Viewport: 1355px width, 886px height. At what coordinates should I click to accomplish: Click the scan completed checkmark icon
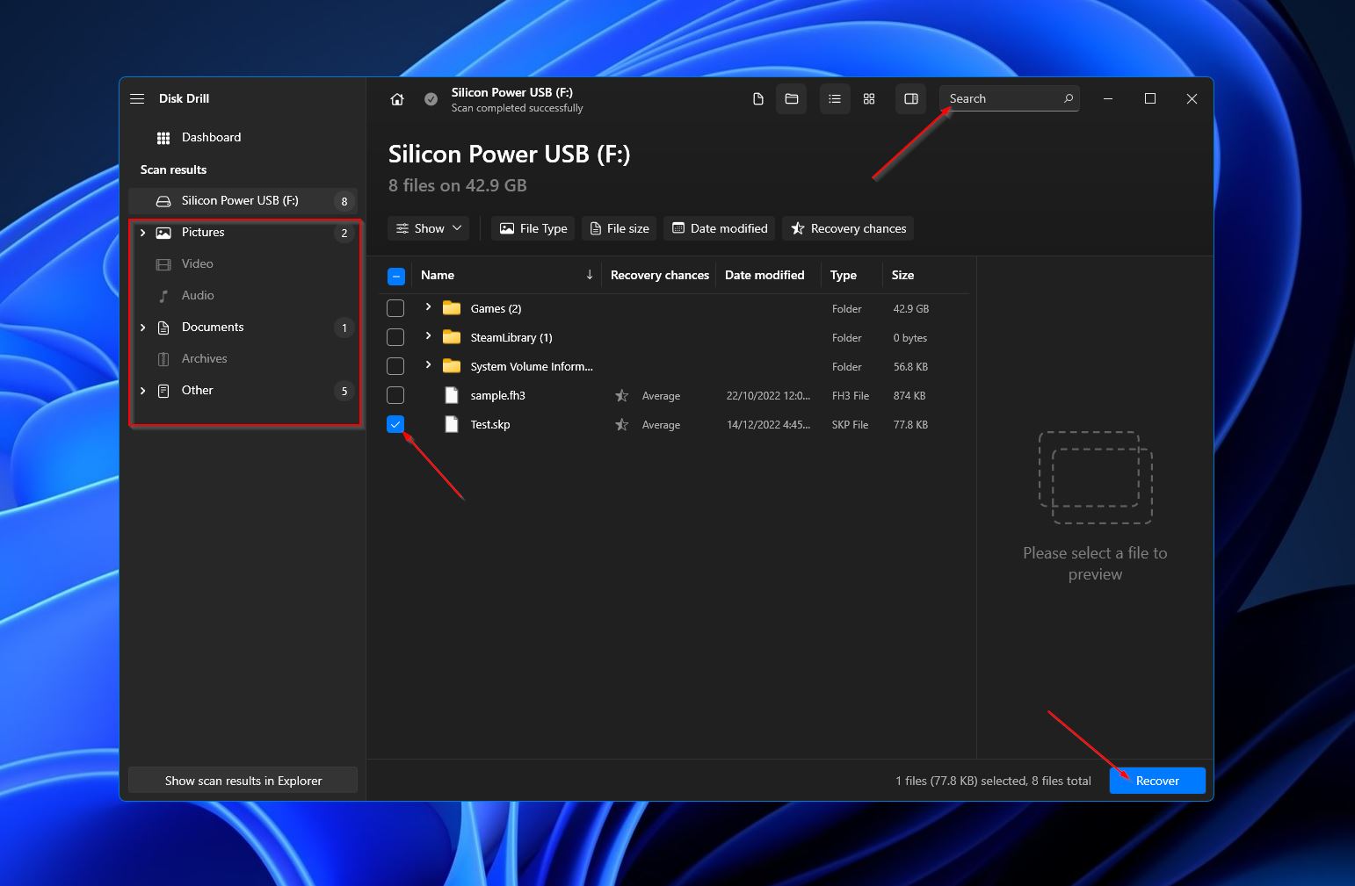(x=431, y=99)
